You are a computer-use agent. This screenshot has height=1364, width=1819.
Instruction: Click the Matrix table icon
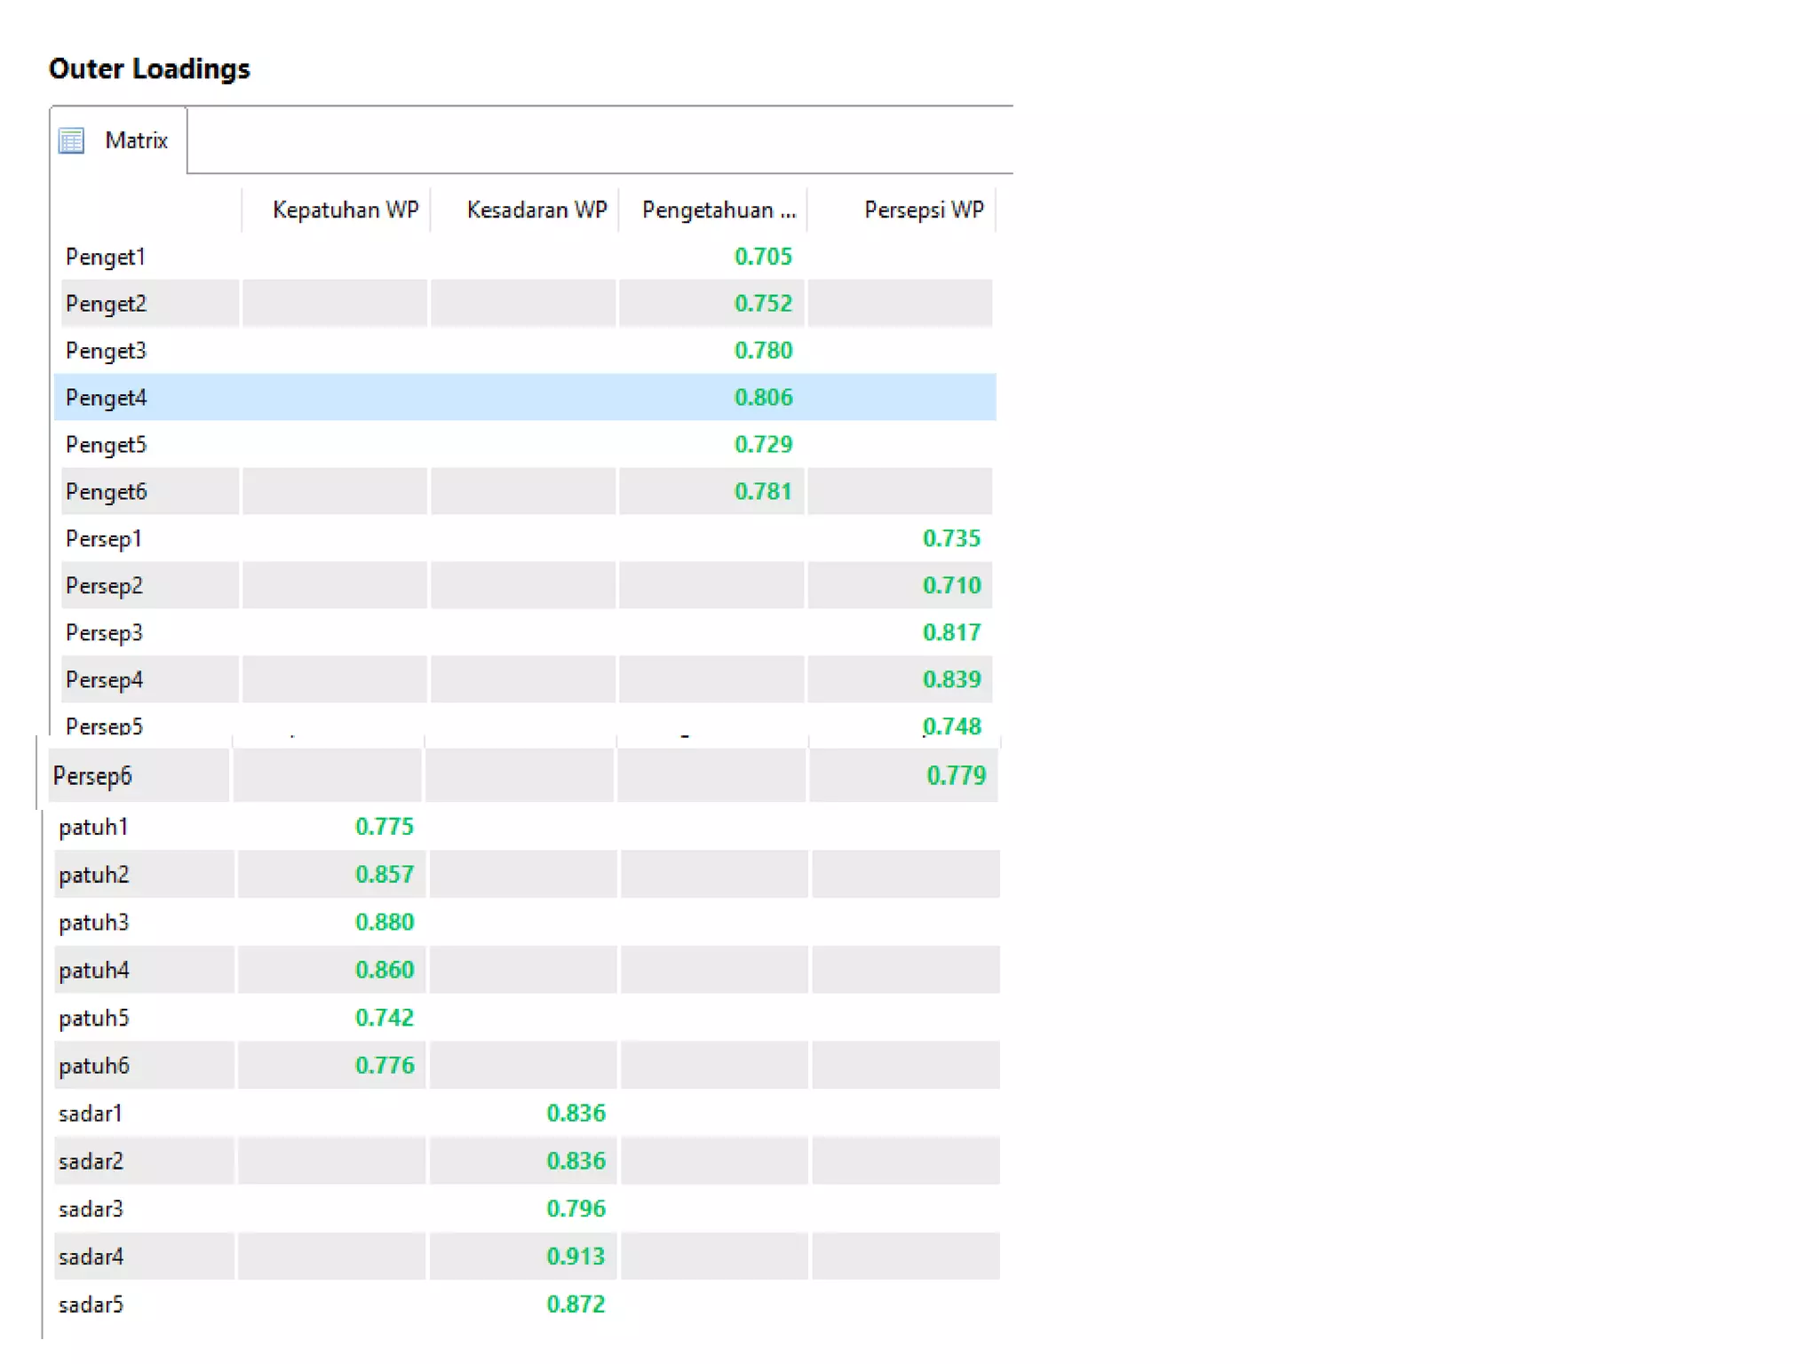click(71, 140)
